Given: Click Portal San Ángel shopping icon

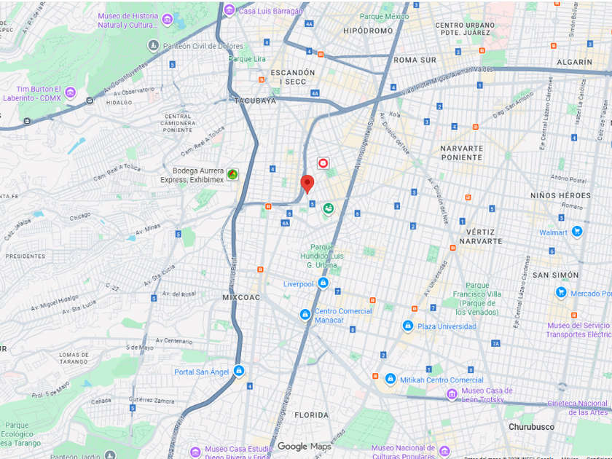Looking at the screenshot, I should (239, 370).
